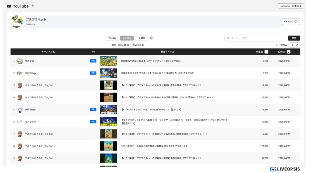Click the row 3 やぶからおそると avatar
Viewport: 309px width, 173px height.
(20, 85)
